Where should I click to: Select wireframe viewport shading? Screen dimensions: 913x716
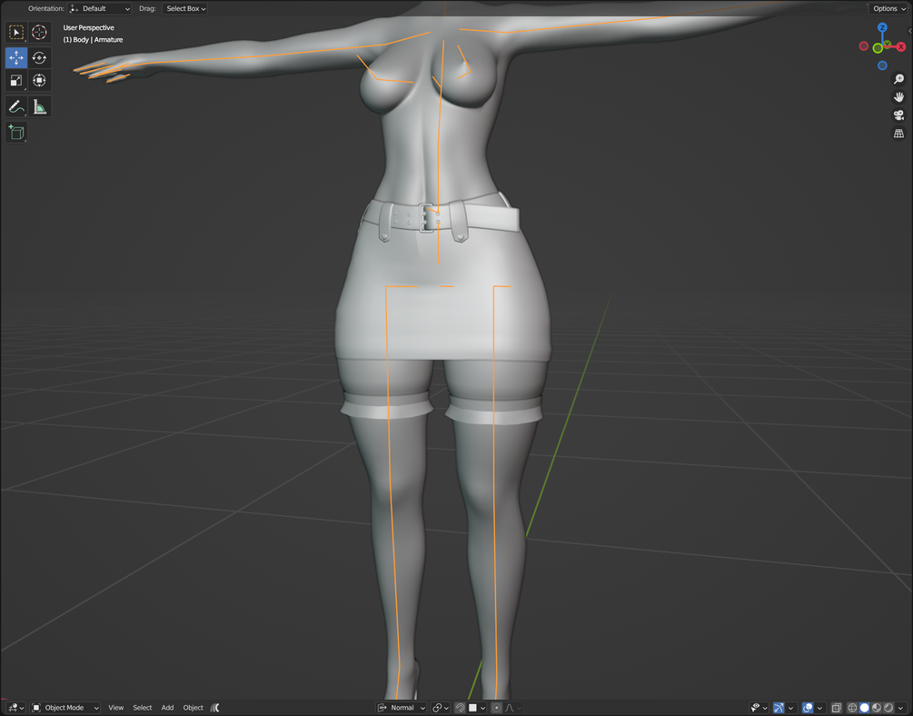(x=852, y=708)
